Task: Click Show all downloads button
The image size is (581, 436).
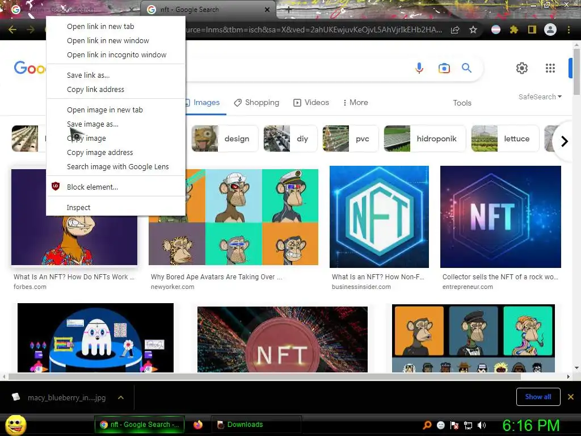Action: 538,397
